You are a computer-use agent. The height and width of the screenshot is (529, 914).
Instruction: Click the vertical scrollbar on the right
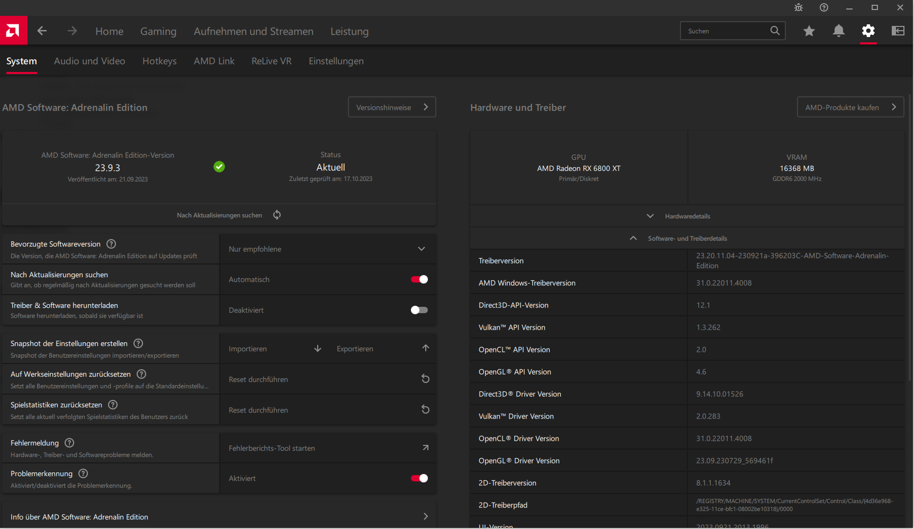(910, 238)
